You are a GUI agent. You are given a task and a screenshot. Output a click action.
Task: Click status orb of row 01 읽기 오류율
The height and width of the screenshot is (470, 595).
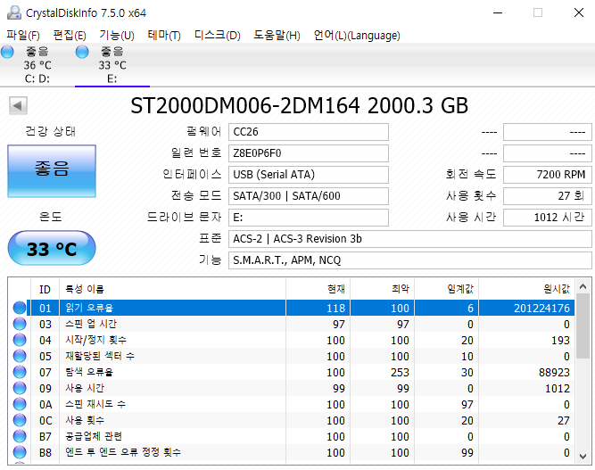click(x=20, y=308)
